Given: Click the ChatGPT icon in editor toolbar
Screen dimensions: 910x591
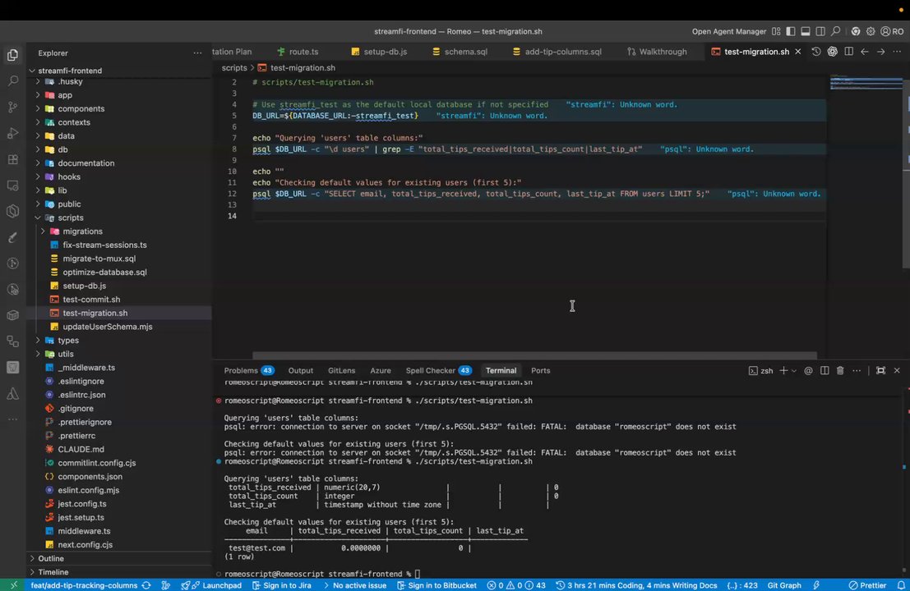Looking at the screenshot, I should click(832, 52).
